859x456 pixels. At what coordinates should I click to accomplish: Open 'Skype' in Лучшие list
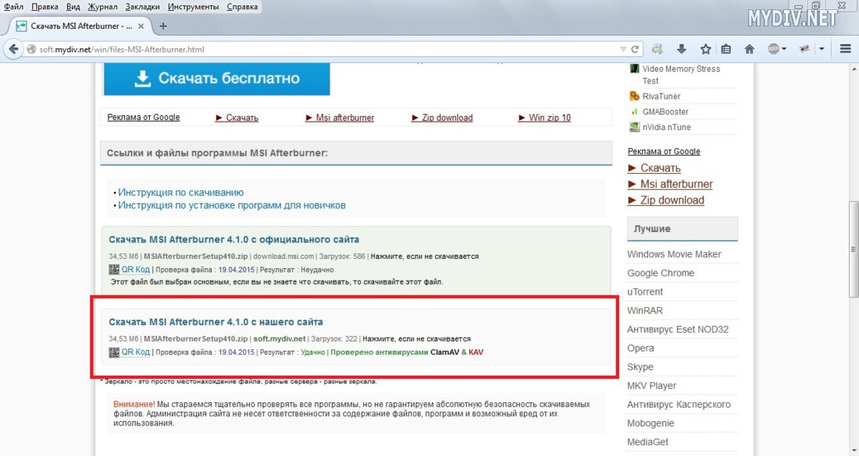[x=640, y=367]
